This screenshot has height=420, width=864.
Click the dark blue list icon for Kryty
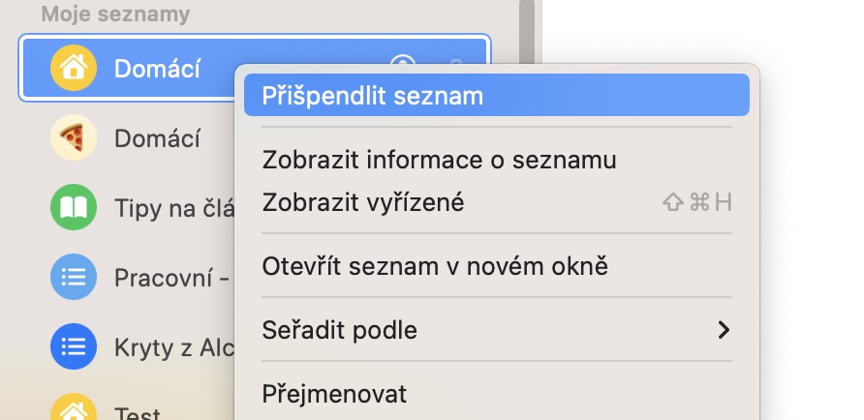tap(74, 346)
